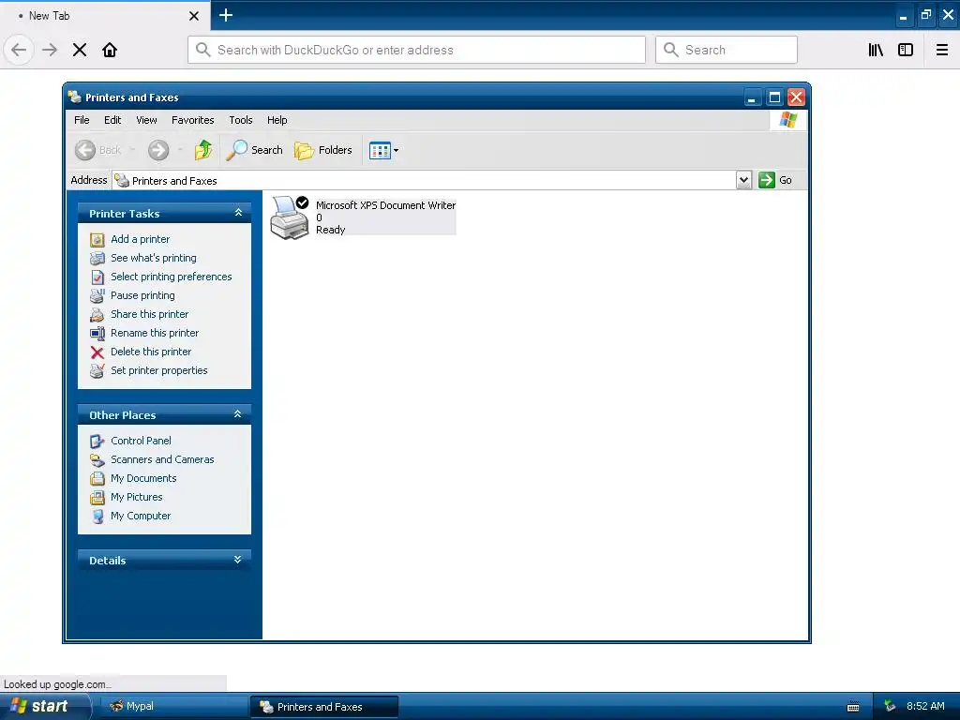The height and width of the screenshot is (720, 960).
Task: Click the Pause printing icon
Action: point(97,295)
